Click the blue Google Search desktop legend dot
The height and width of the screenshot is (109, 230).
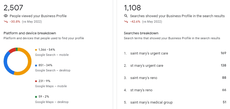tap(36, 65)
